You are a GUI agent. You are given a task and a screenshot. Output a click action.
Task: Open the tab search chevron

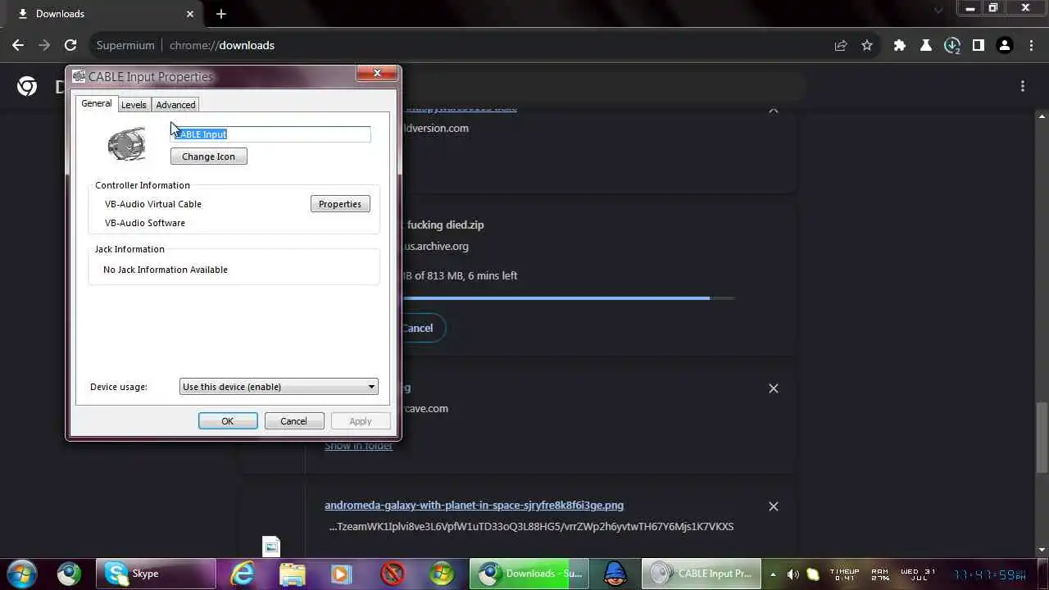pyautogui.click(x=938, y=10)
